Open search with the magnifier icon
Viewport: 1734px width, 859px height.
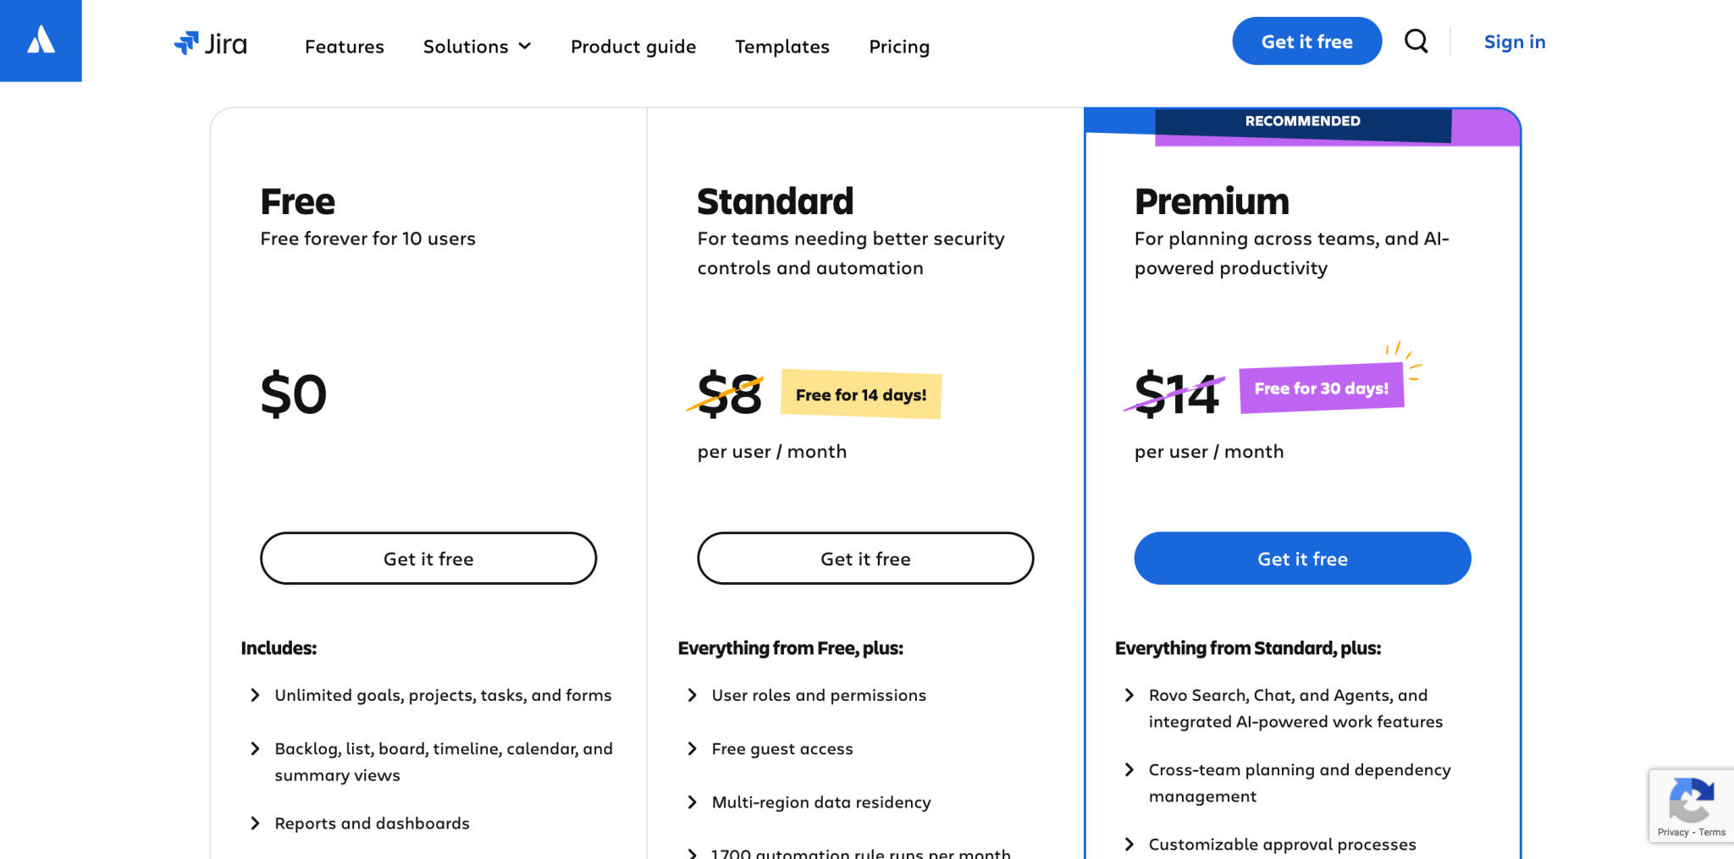click(1416, 41)
